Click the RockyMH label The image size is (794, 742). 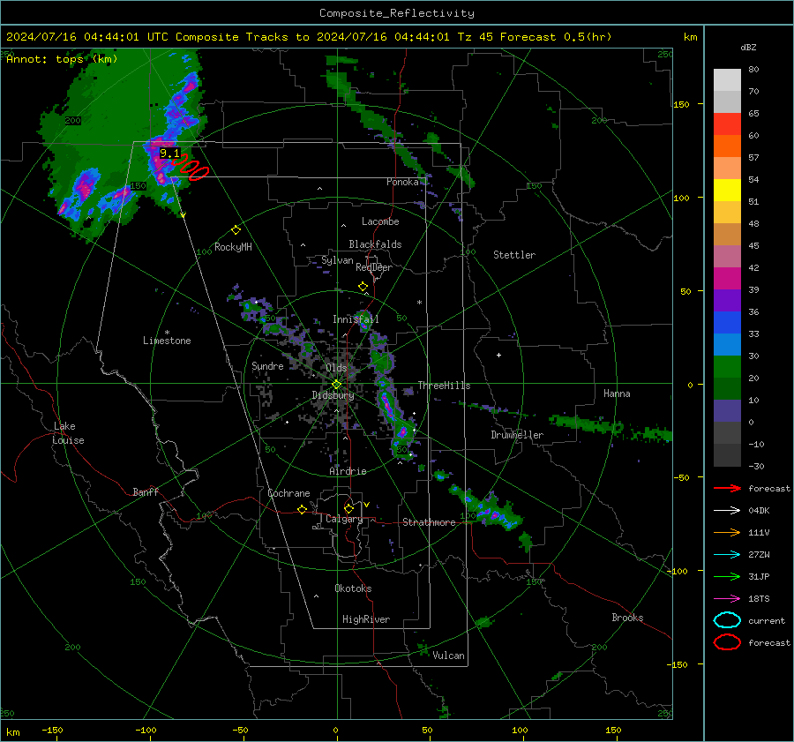point(233,247)
